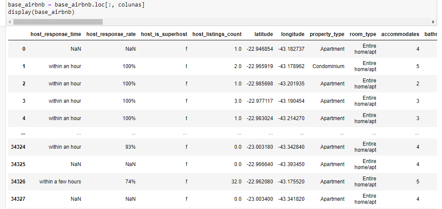Image resolution: width=442 pixels, height=209 pixels.
Task: Click longitude value -43.175520
Action: [x=291, y=182]
